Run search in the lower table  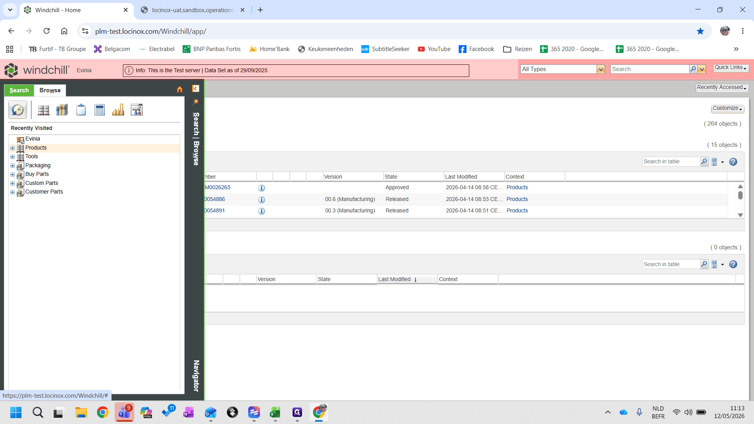tap(704, 264)
